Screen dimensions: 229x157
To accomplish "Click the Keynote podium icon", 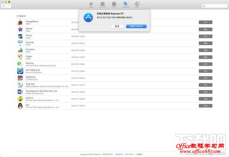I will [20, 43].
